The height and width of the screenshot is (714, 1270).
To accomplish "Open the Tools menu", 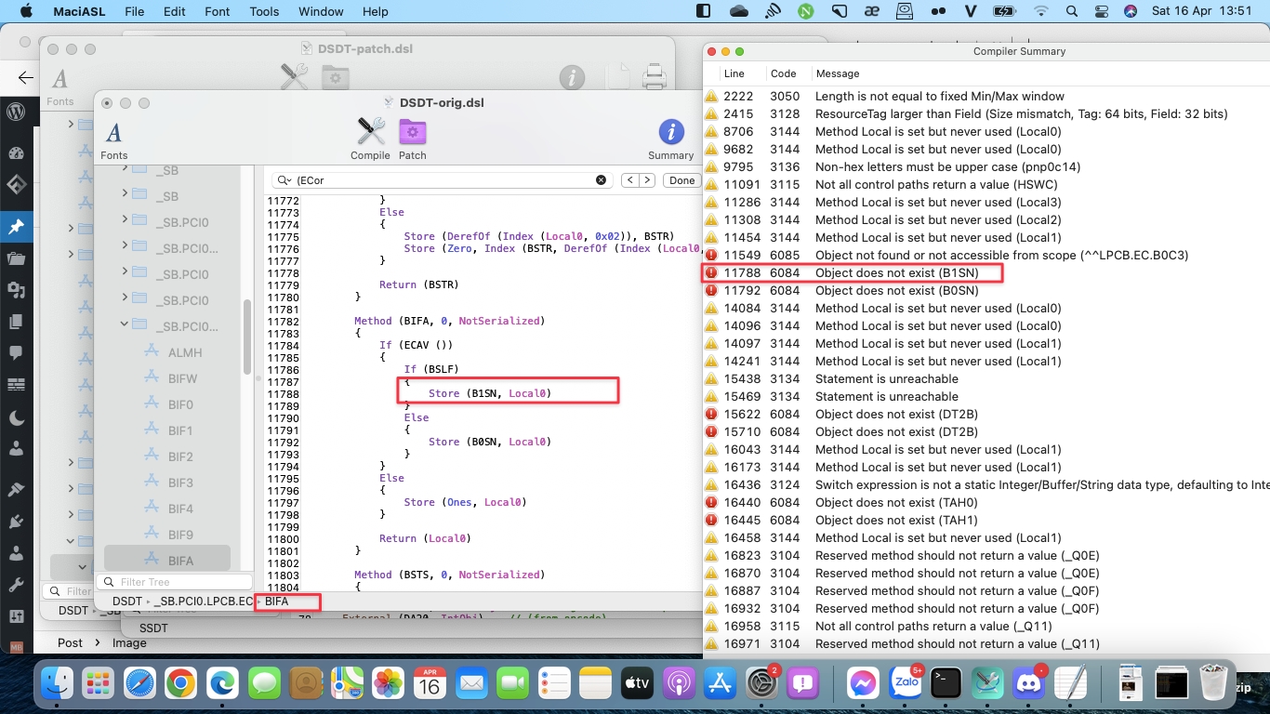I will (x=264, y=11).
